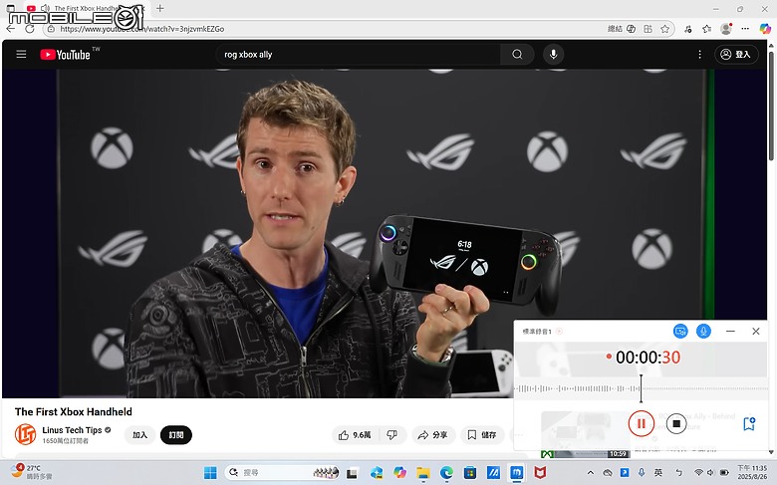Open browser settings and more menu
777x485 pixels.
pyautogui.click(x=745, y=29)
